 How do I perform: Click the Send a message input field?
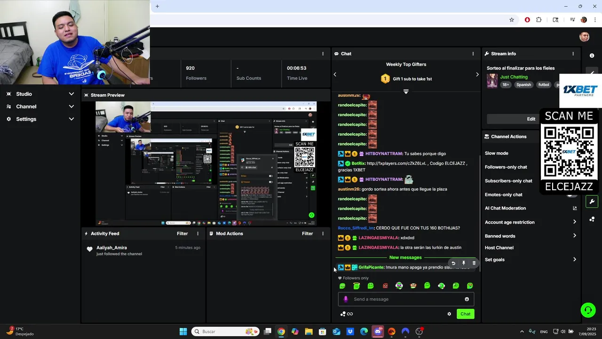(x=406, y=299)
